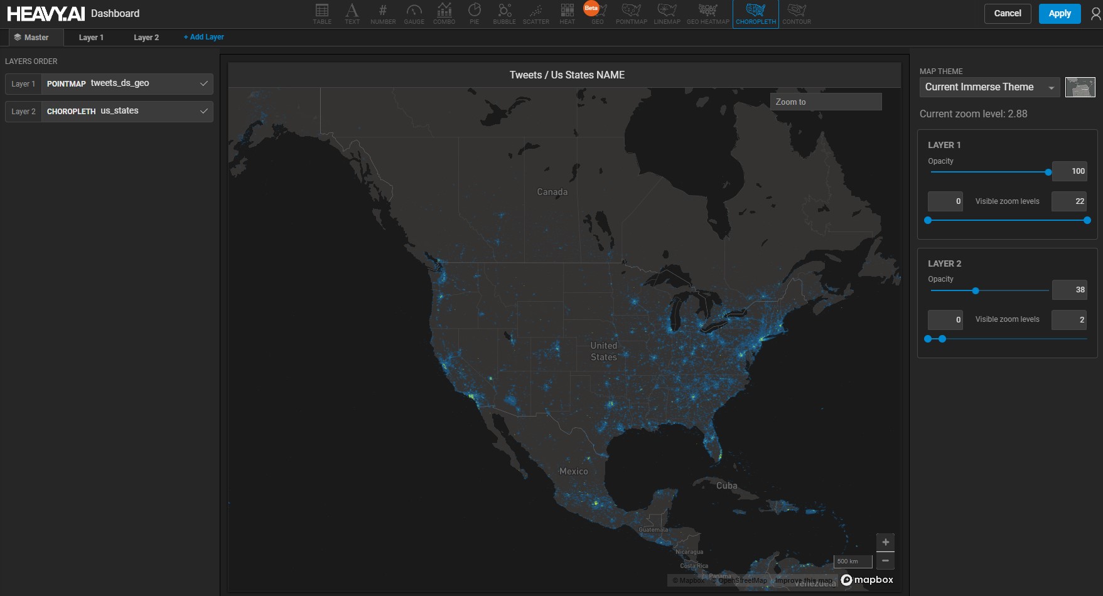The image size is (1103, 596).
Task: Choose the Heat chart type icon
Action: tap(567, 13)
